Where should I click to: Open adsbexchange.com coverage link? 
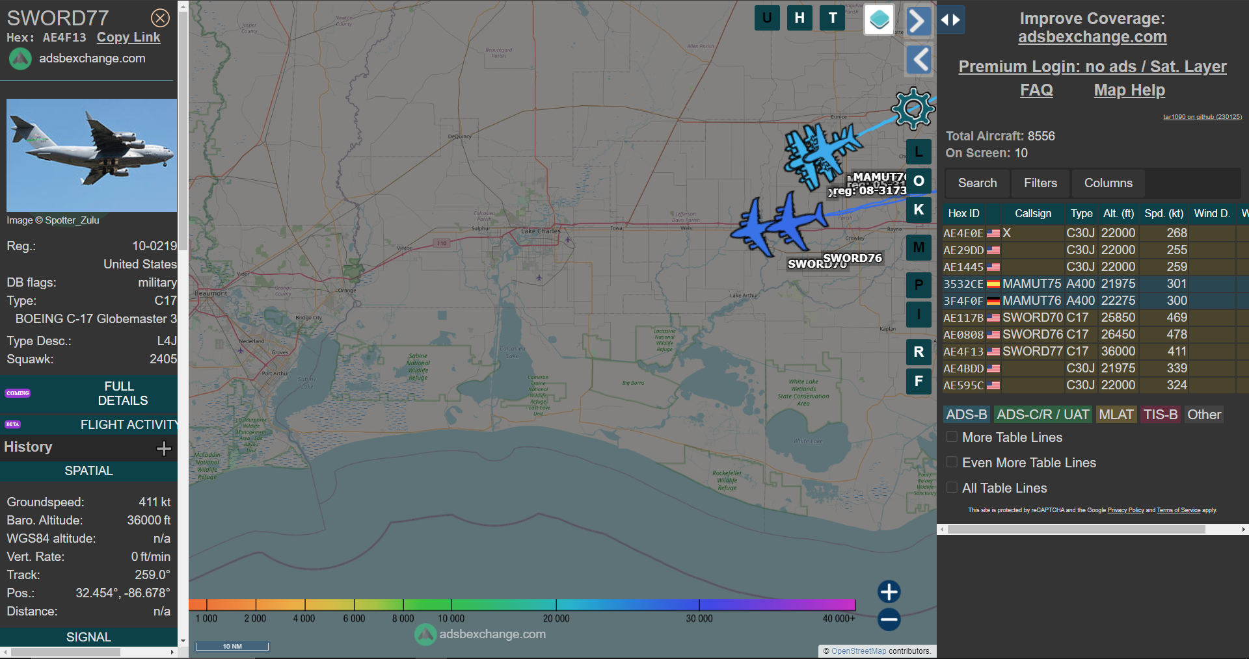tap(1092, 37)
